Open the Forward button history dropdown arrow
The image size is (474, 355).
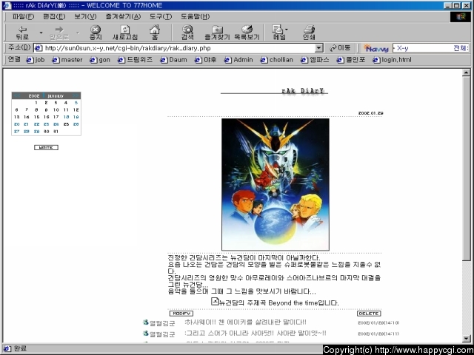coord(77,33)
